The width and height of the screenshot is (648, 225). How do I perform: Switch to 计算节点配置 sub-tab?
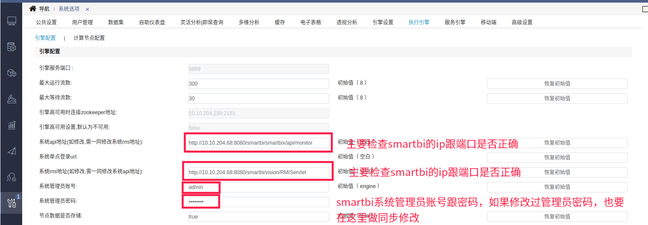click(x=89, y=38)
